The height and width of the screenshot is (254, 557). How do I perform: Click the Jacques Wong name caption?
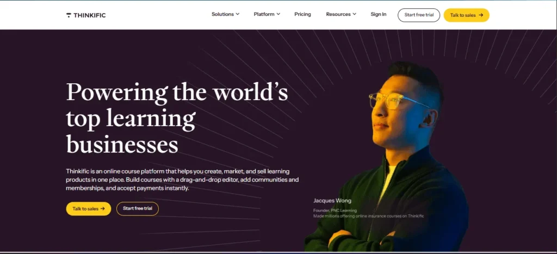[x=332, y=201]
